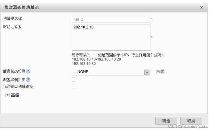Click inside the IP地址范围 text area

(x=111, y=37)
